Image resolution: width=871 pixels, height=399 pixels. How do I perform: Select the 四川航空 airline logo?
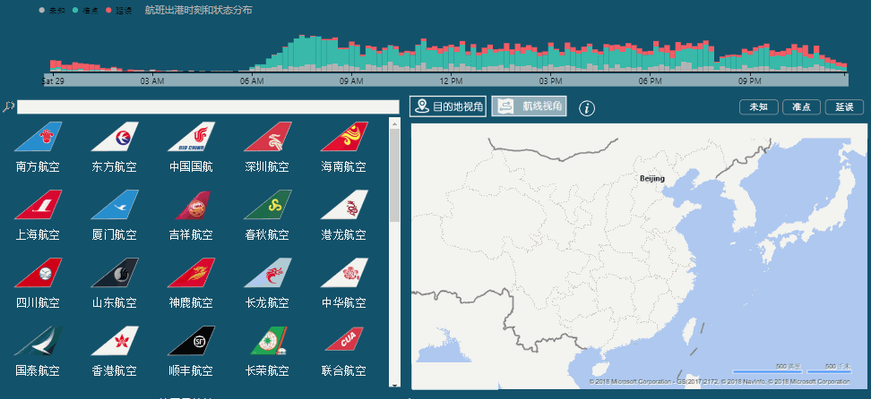38,273
